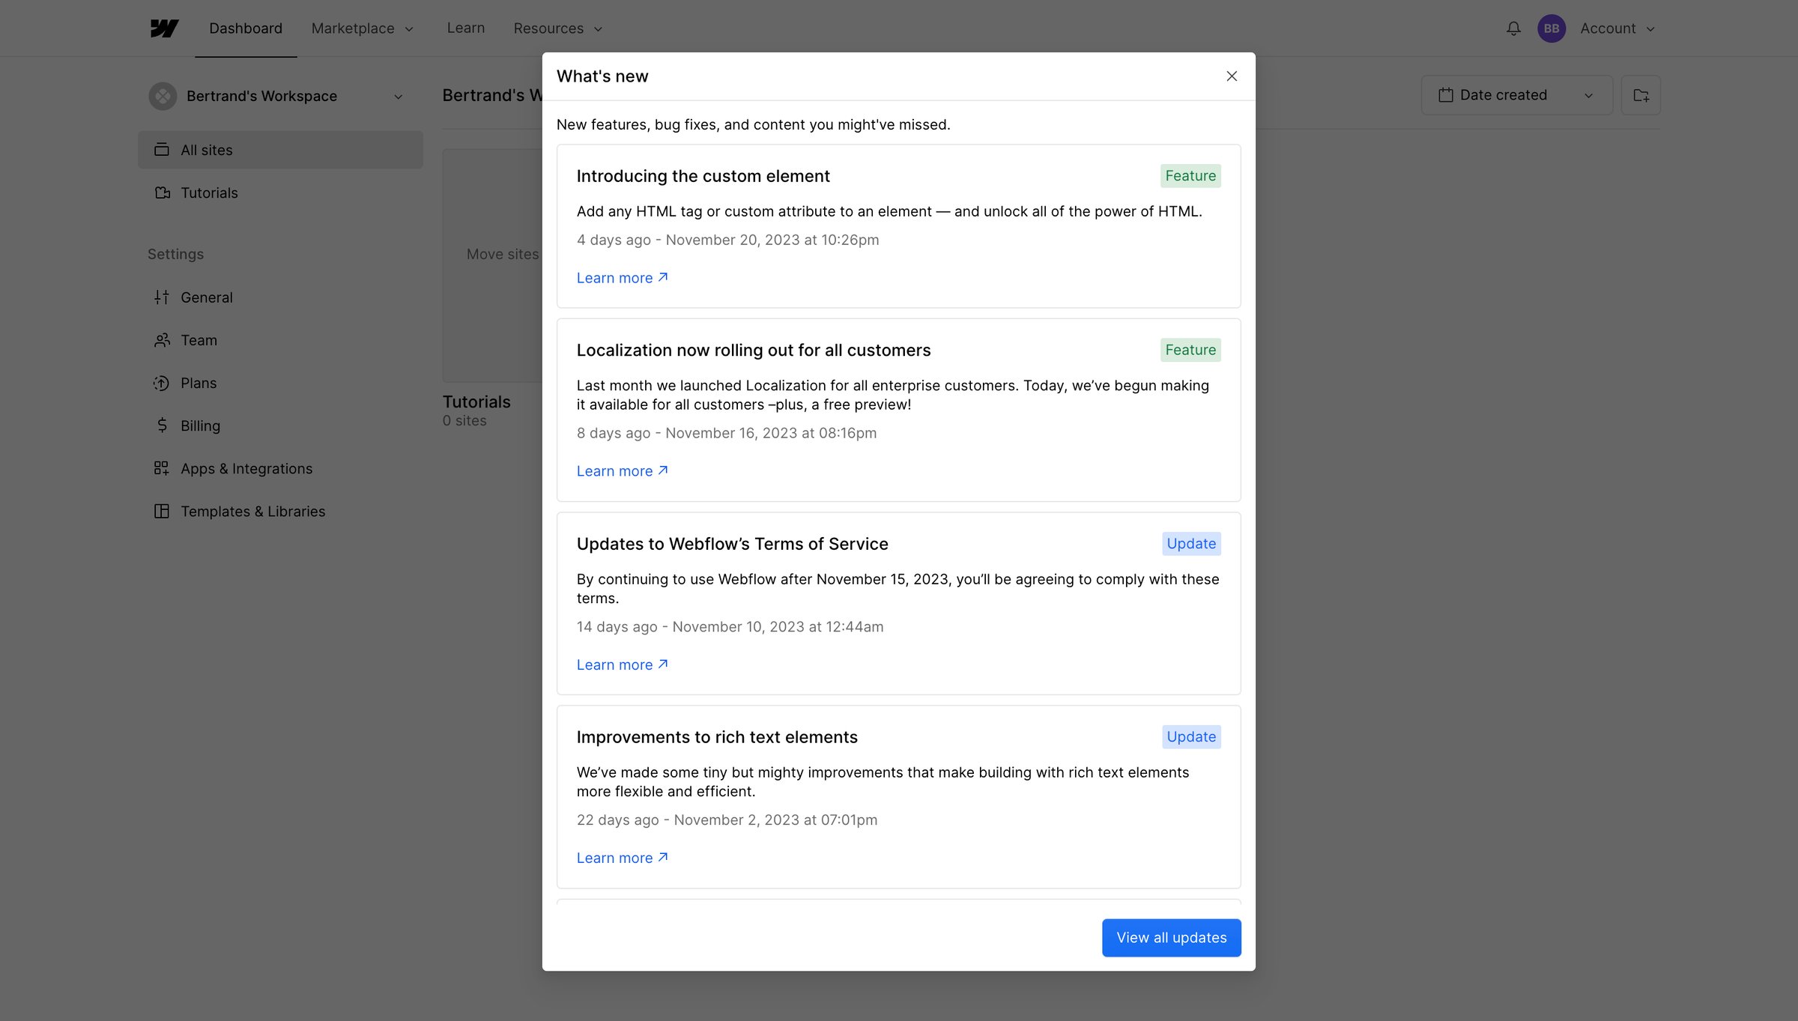Click the Templates & Libraries layout icon
The image size is (1798, 1021).
point(162,511)
